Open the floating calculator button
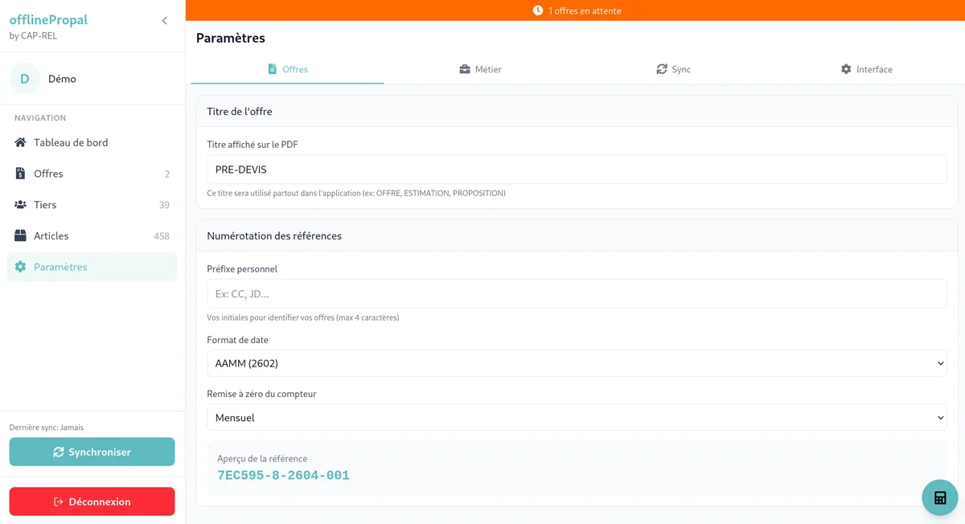The image size is (965, 524). pyautogui.click(x=939, y=497)
